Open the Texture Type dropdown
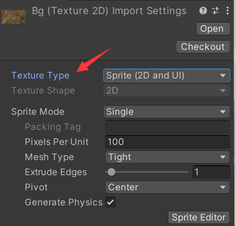 167,76
